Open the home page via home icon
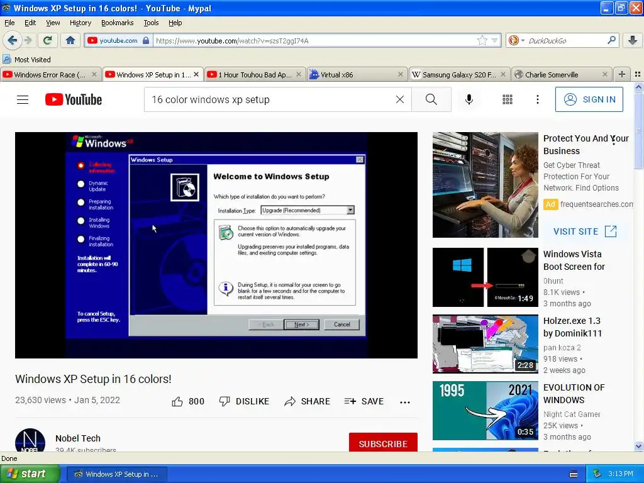This screenshot has width=644, height=483. pos(70,40)
